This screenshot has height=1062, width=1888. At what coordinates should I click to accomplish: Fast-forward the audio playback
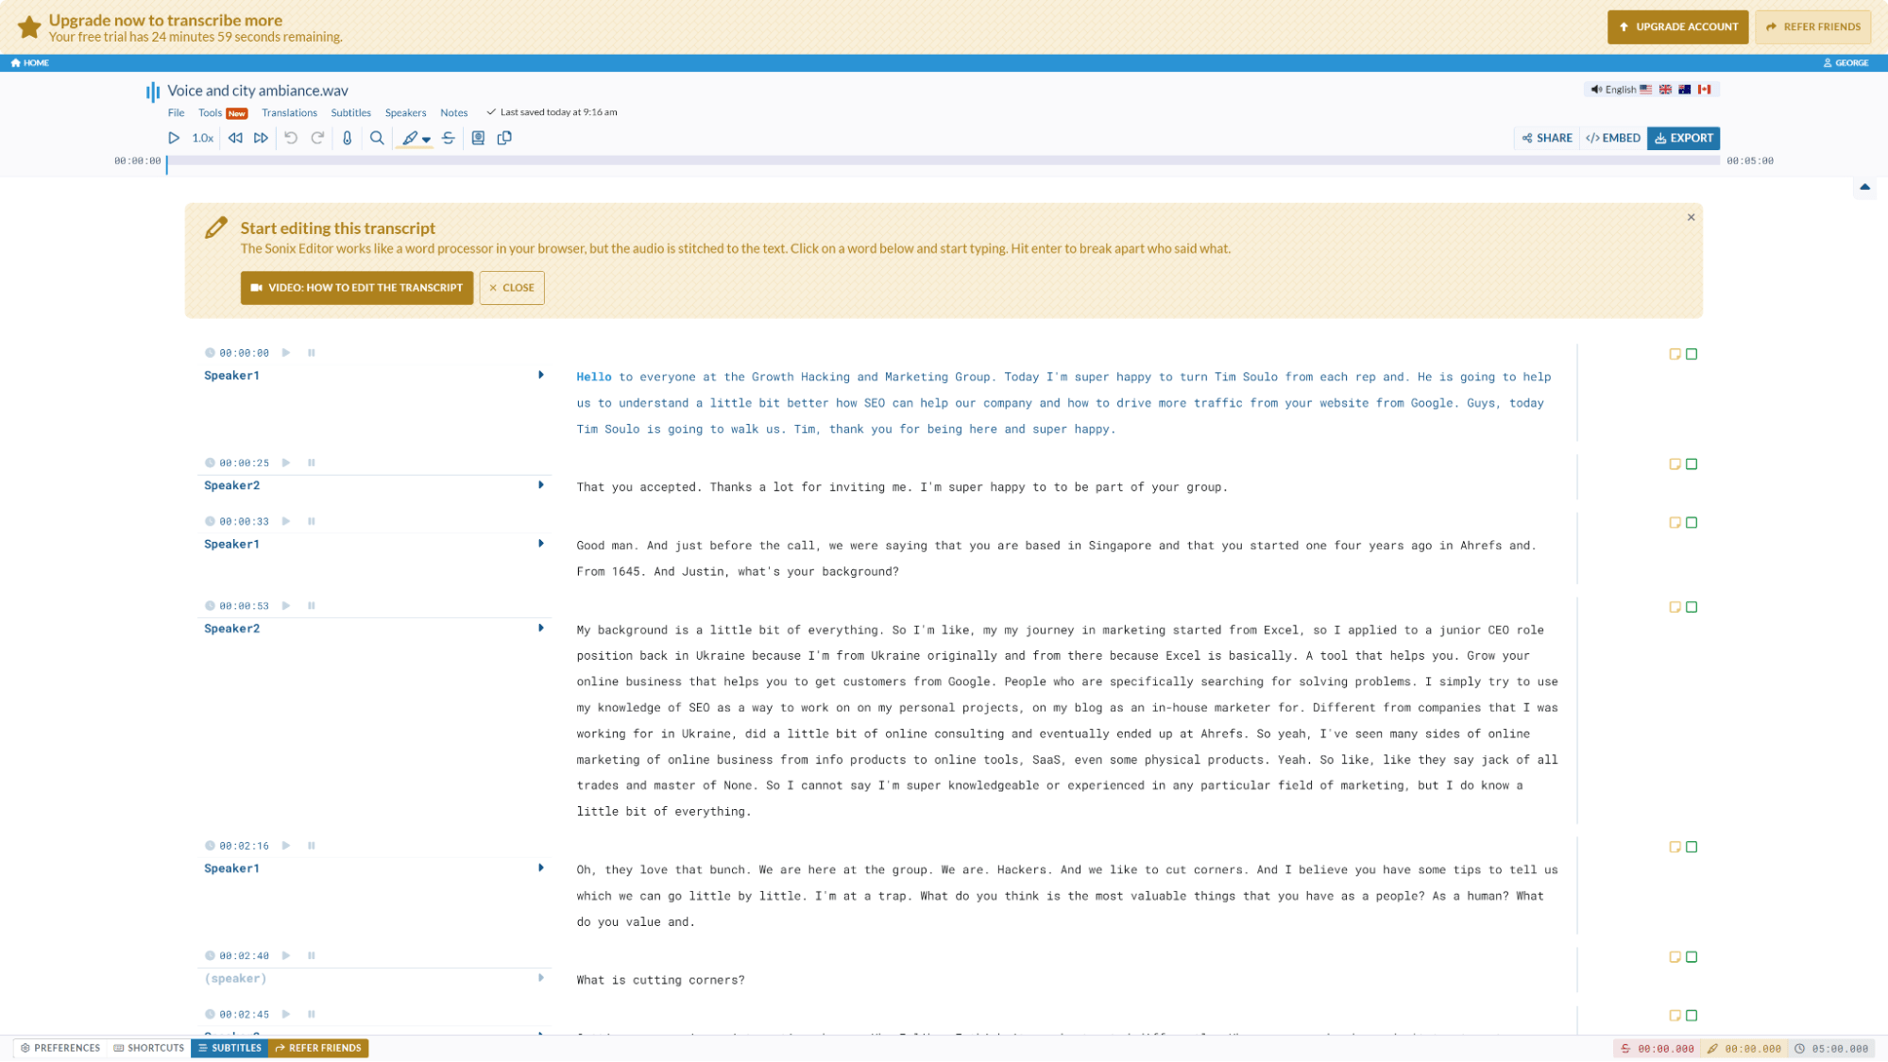coord(261,138)
